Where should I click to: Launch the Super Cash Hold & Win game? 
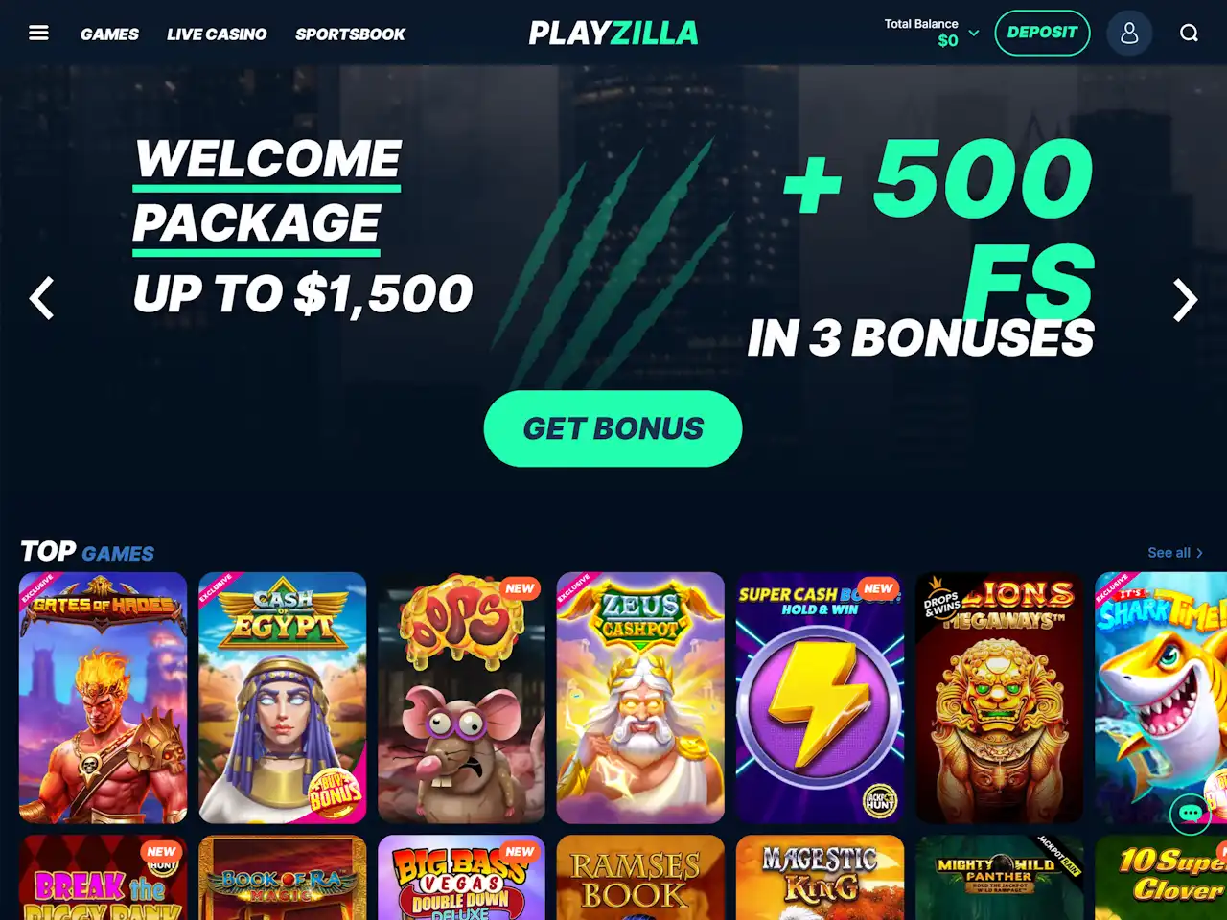(820, 698)
